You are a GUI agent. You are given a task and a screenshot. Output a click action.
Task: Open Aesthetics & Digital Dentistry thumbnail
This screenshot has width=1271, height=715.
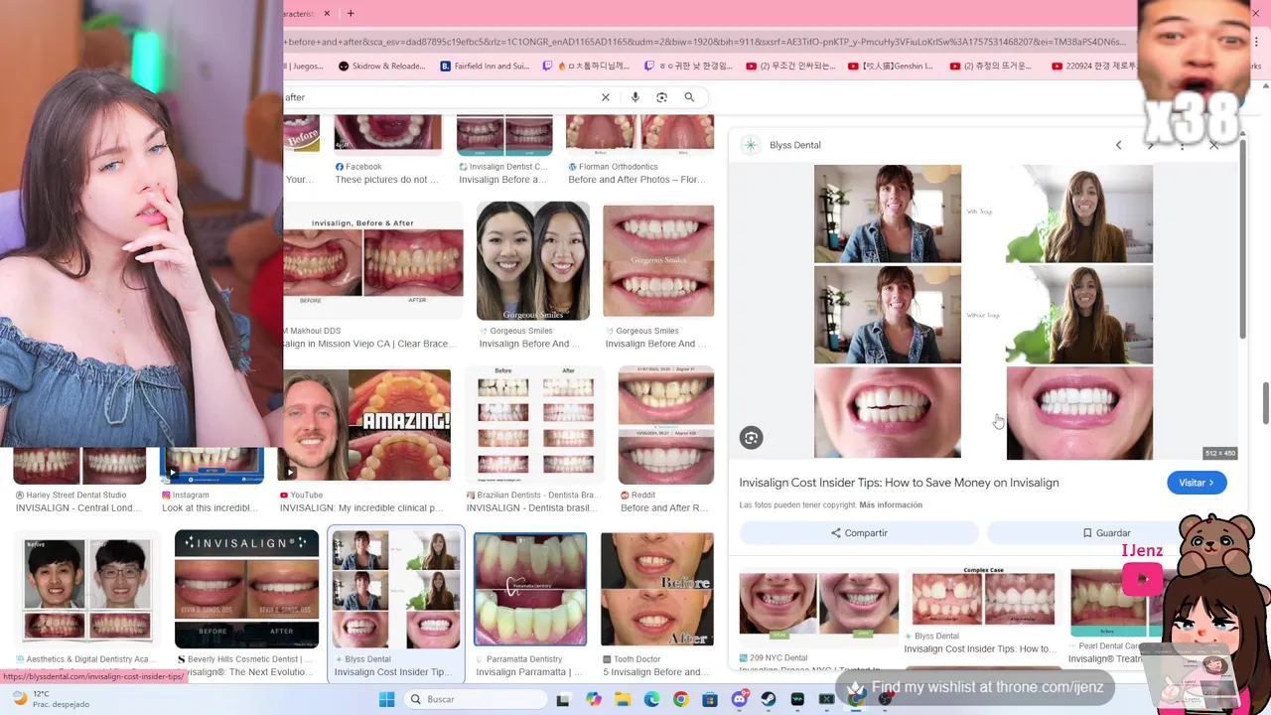tap(87, 590)
